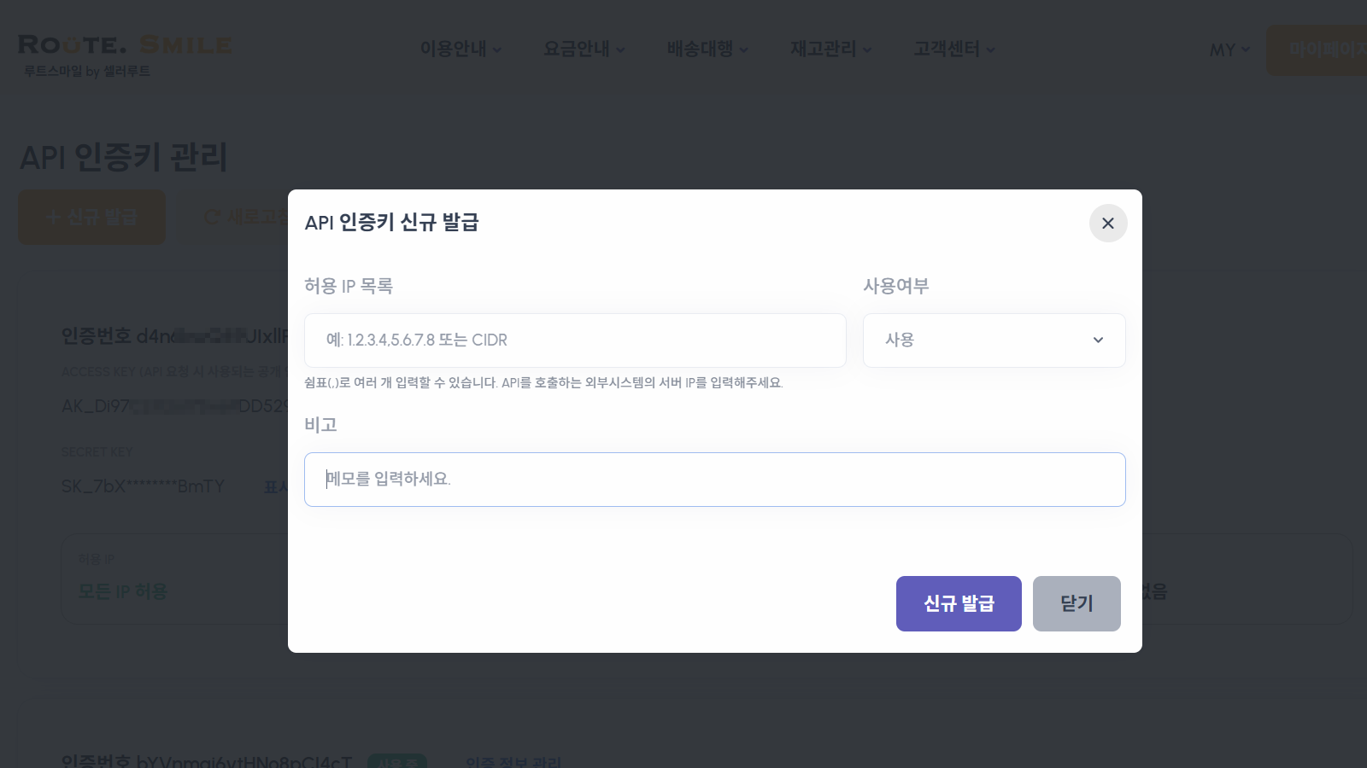Click the 신규 발급 confirm button in dialog
1367x768 pixels.
pos(958,603)
